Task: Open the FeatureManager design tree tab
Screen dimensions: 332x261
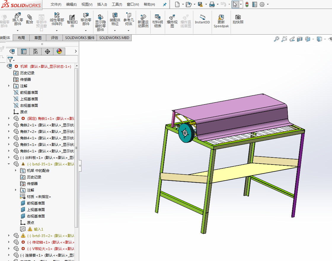Action: click(x=12, y=51)
